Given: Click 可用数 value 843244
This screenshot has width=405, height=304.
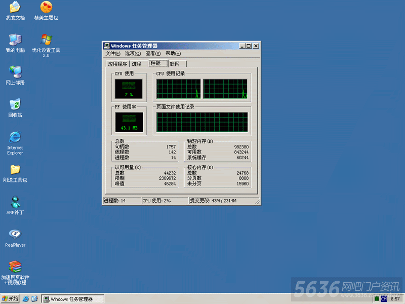Looking at the screenshot, I should (241, 153).
